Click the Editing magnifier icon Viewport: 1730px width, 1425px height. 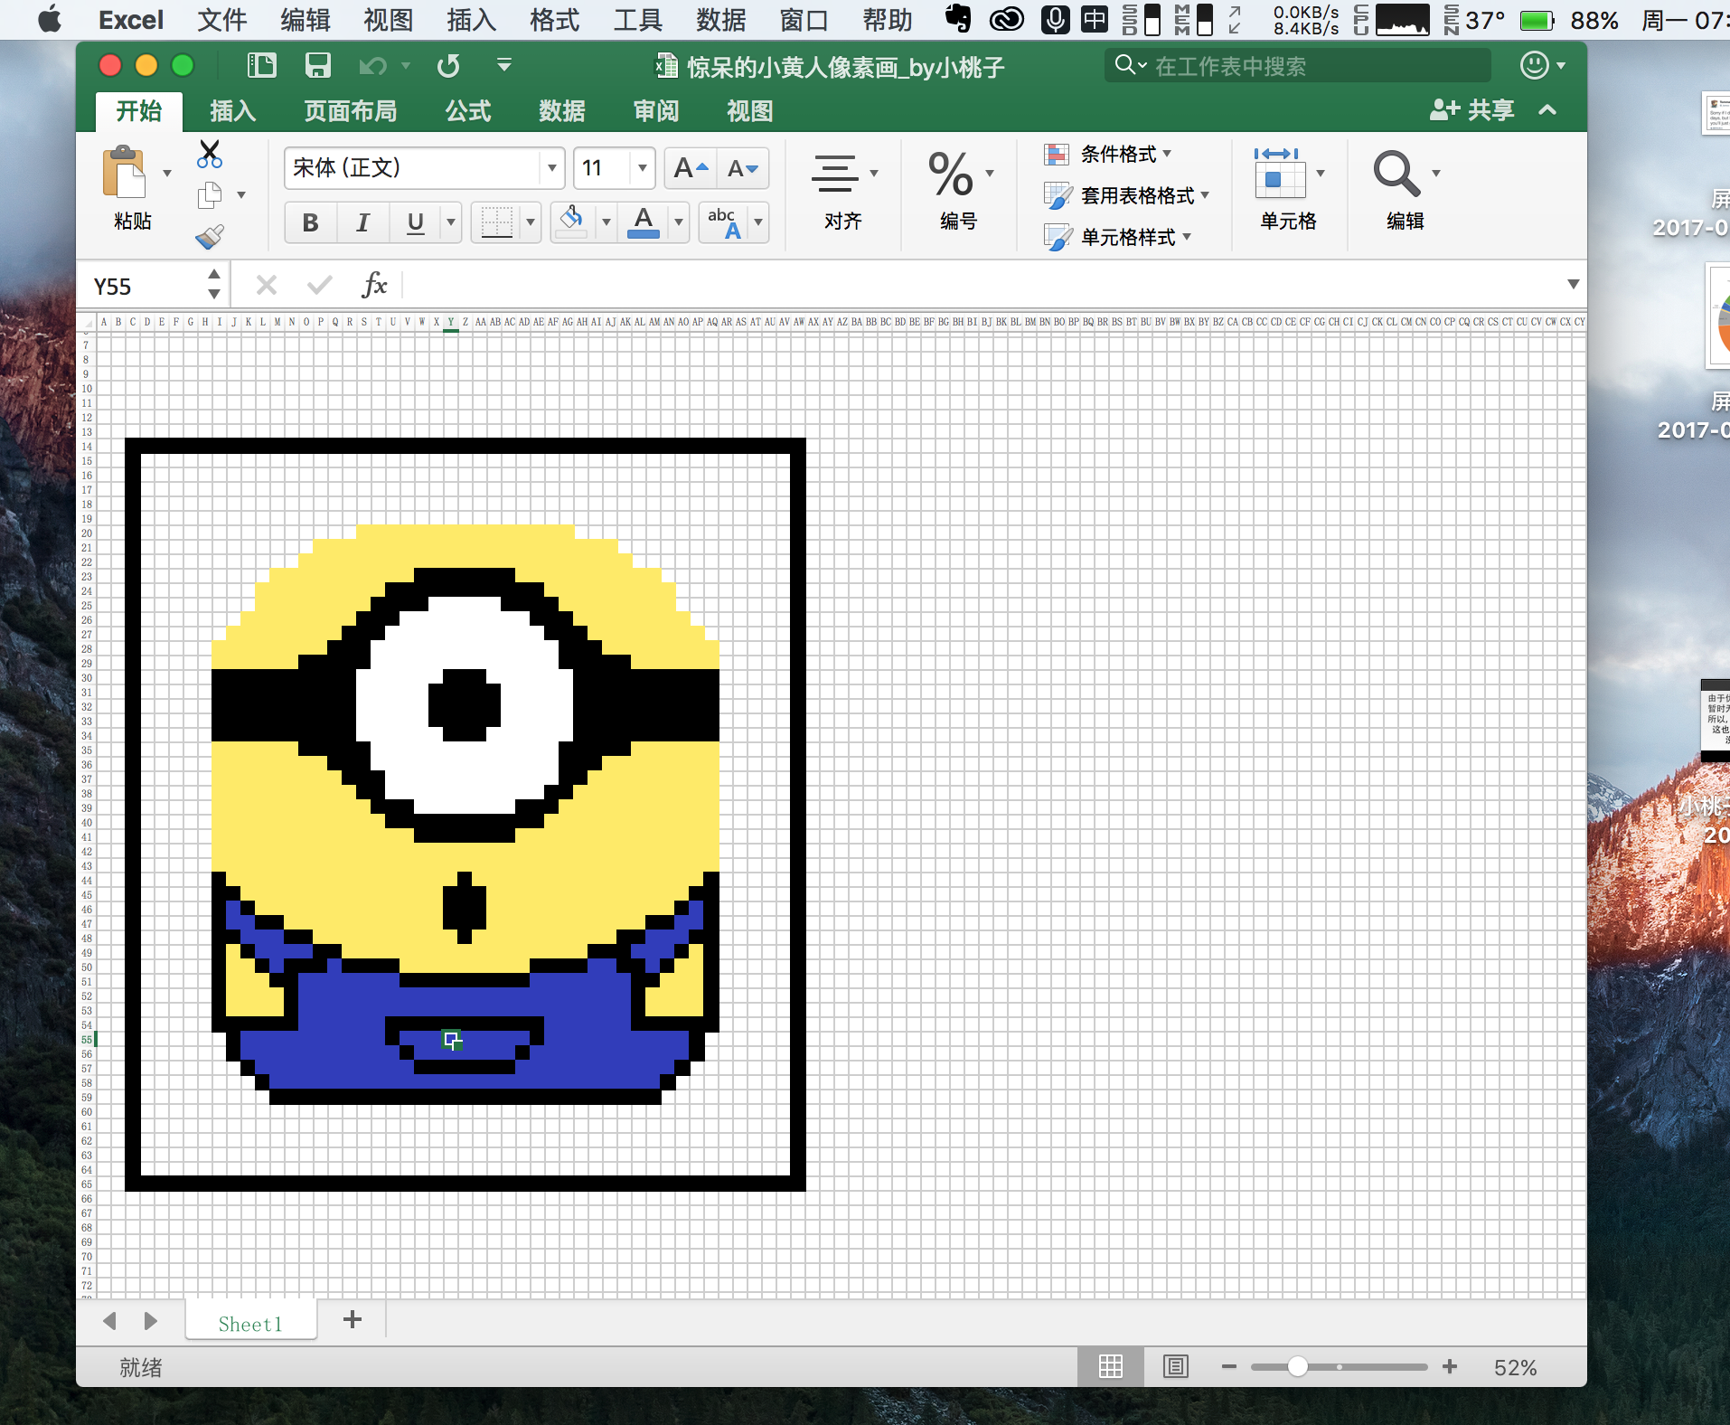click(1396, 173)
